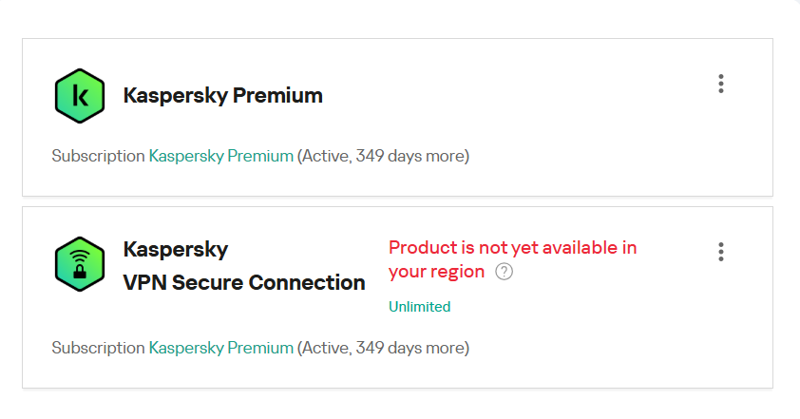This screenshot has width=800, height=419.
Task: Open the Kaspersky Premium three-dot menu
Action: pyautogui.click(x=721, y=84)
